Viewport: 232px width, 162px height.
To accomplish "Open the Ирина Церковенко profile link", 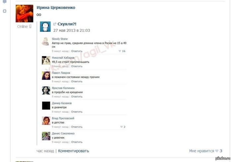I will coord(56,8).
